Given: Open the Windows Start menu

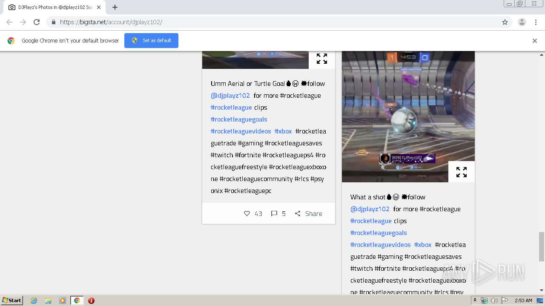Looking at the screenshot, I should coord(12,300).
